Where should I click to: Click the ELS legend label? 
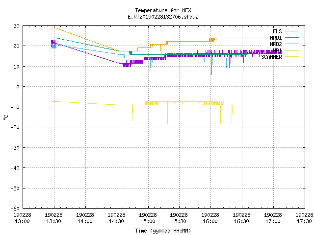277,31
